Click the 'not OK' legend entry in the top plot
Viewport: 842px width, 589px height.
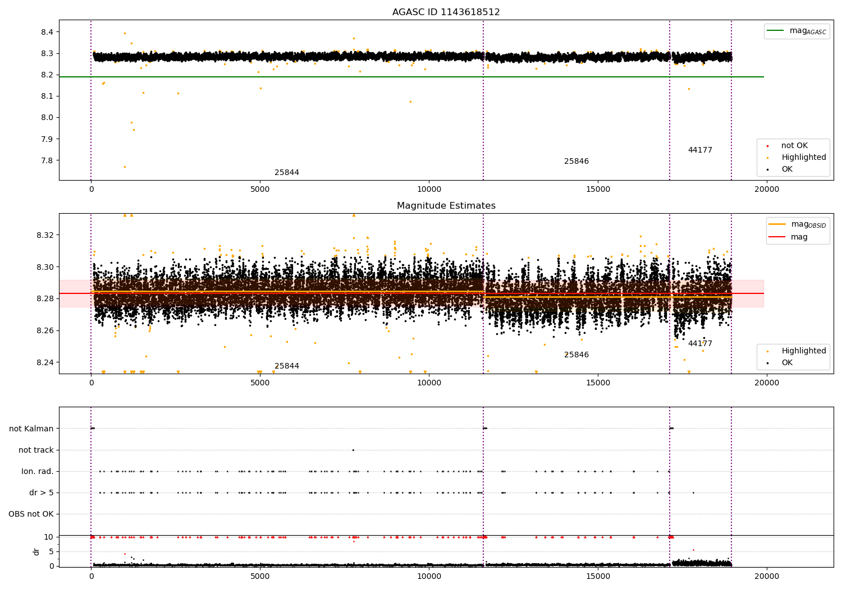click(794, 146)
